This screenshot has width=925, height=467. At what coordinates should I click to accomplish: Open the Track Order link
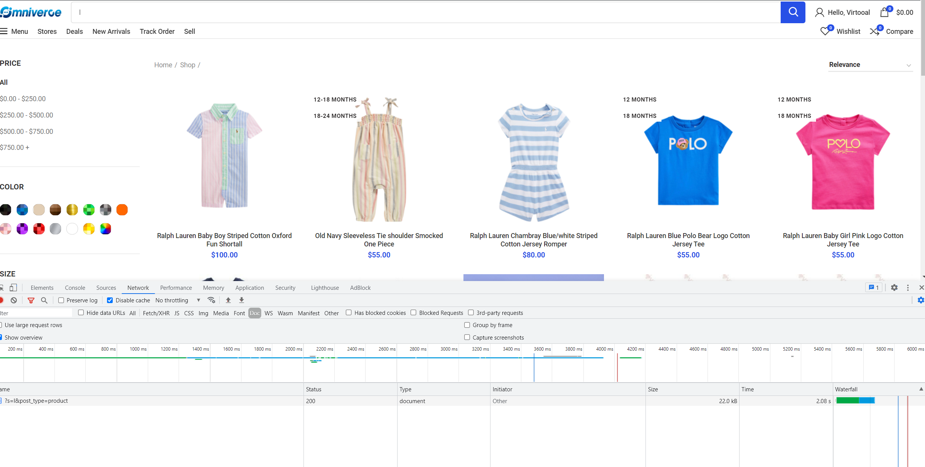click(x=157, y=31)
